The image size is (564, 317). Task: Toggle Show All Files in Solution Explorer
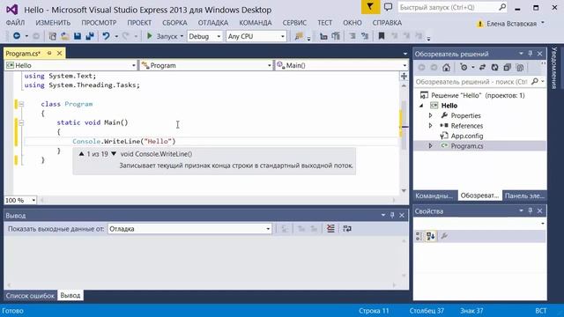point(519,67)
